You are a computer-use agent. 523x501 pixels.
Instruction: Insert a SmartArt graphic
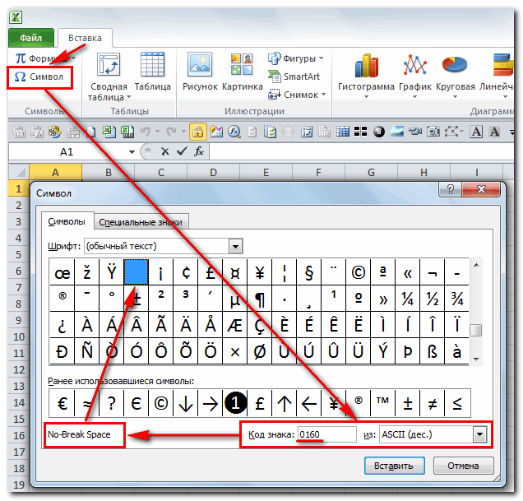pos(294,77)
